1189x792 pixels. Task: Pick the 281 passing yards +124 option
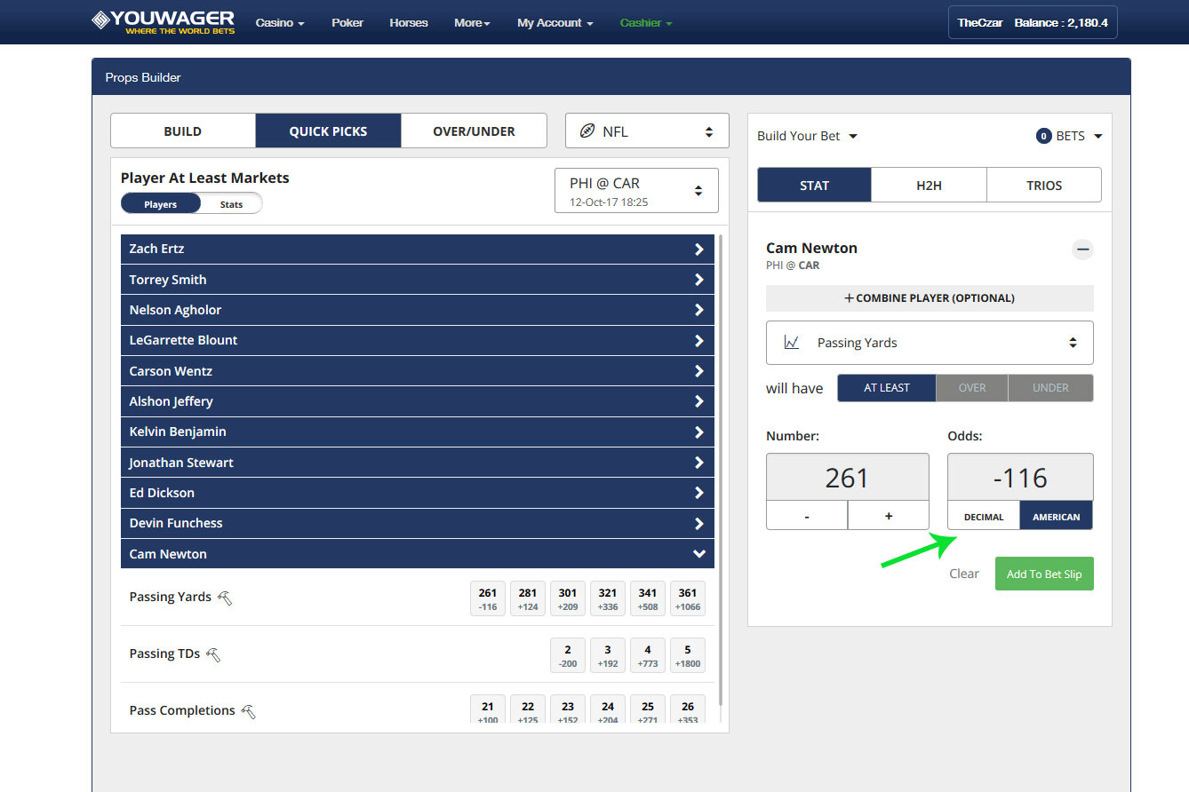[528, 598]
